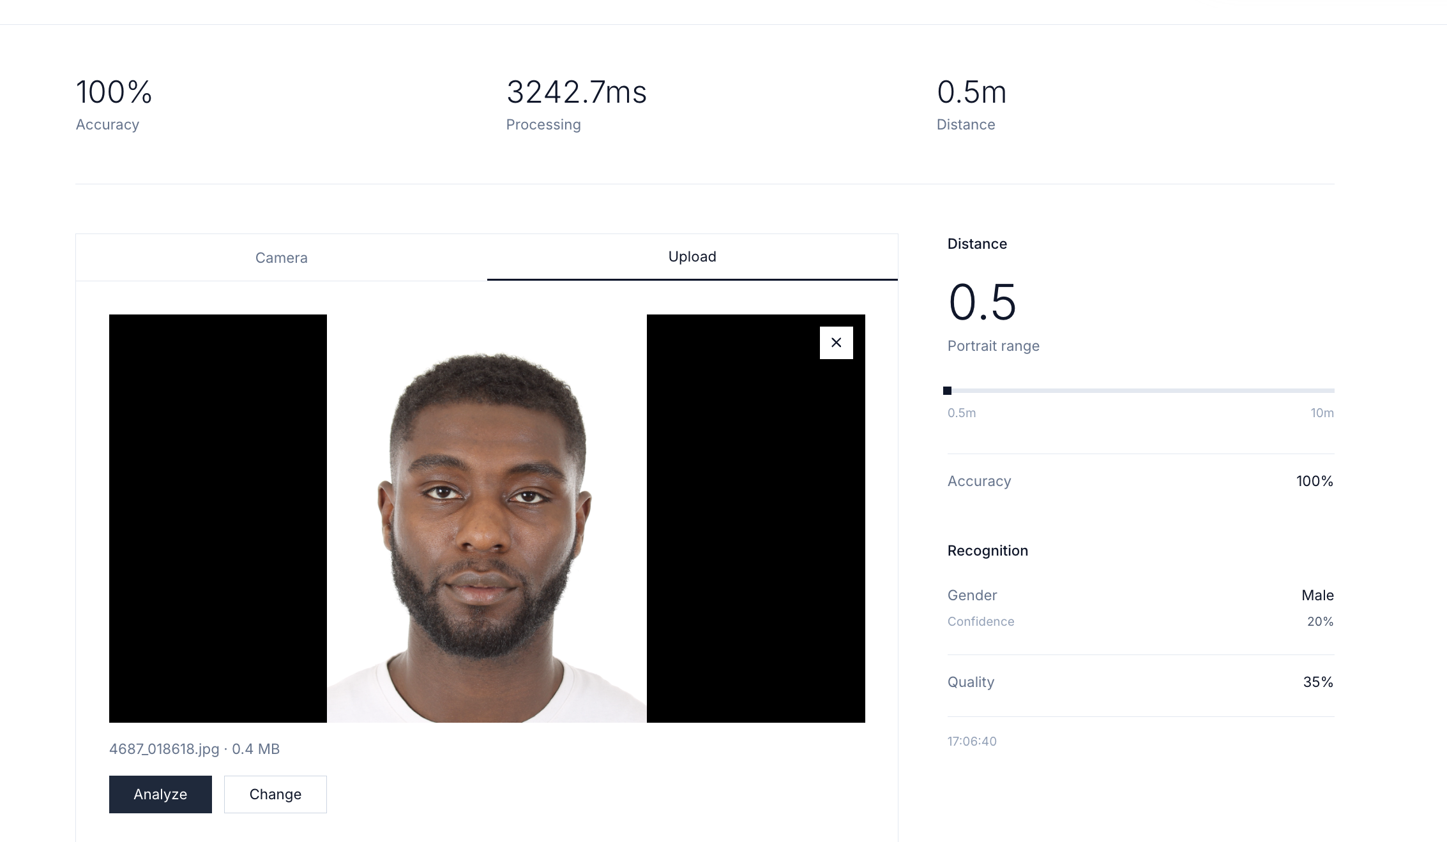Remove uploaded image with X icon
This screenshot has width=1447, height=842.
coord(836,343)
